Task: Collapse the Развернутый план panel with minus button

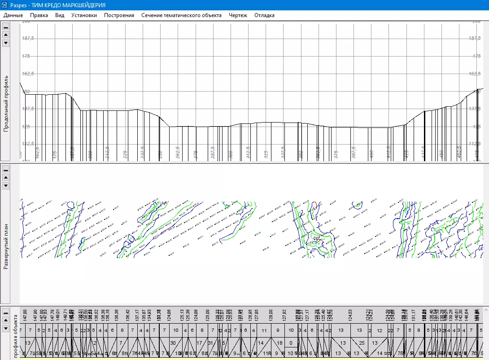Action: tap(6, 169)
